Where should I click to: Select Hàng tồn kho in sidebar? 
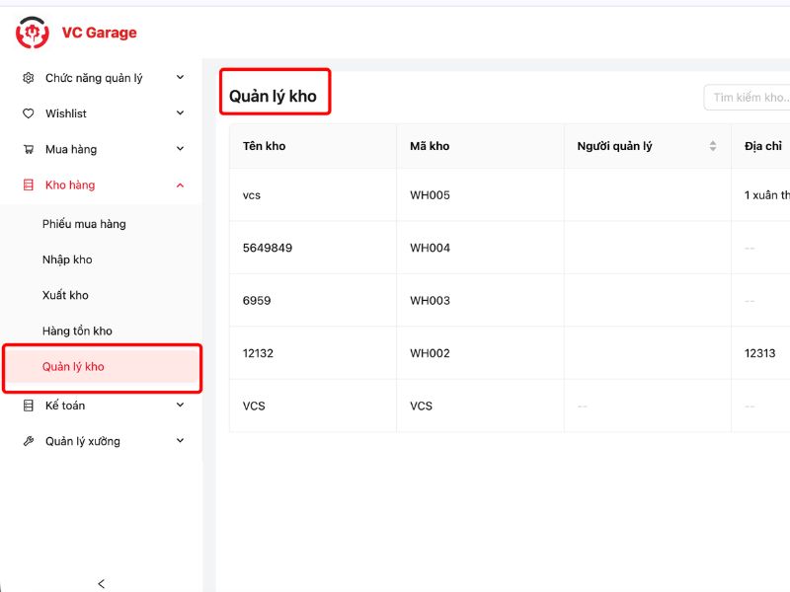77,331
